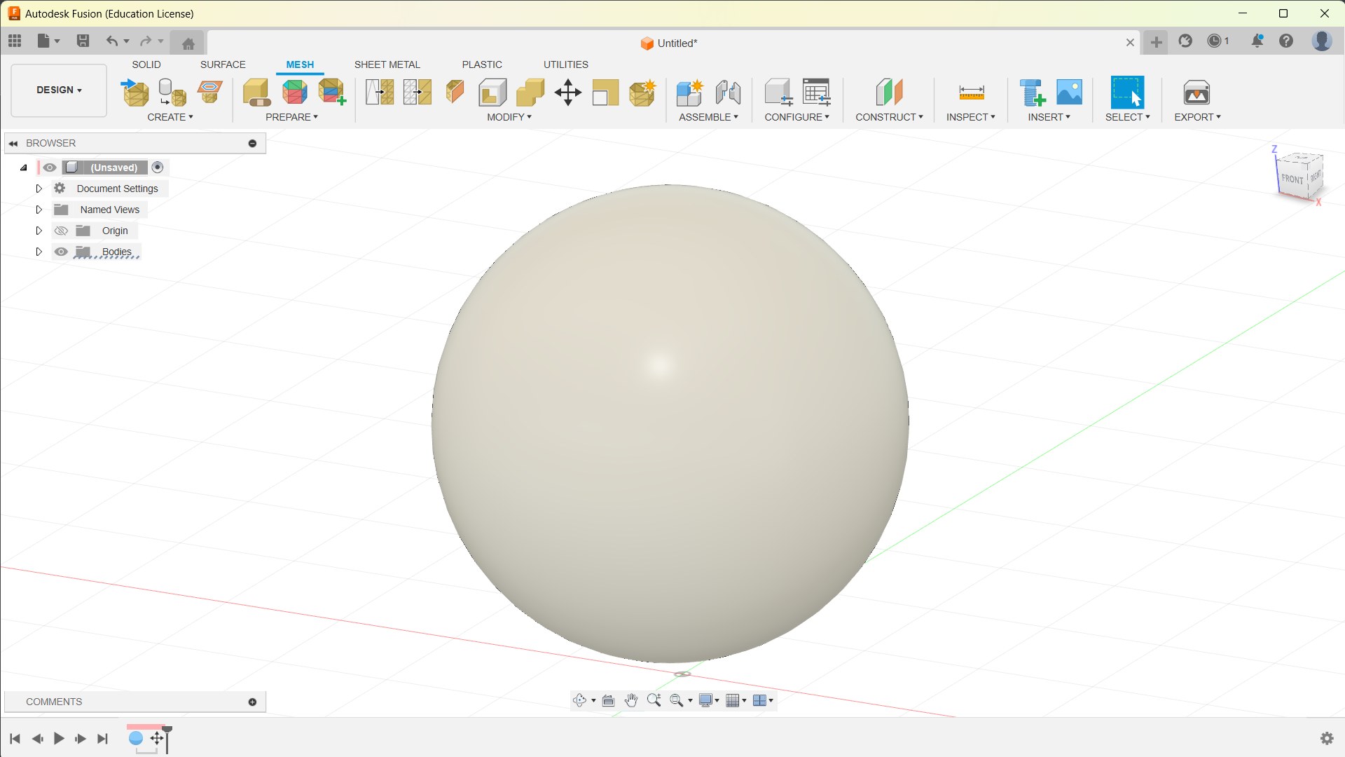Select the Move/Copy arrows tool

tap(567, 92)
